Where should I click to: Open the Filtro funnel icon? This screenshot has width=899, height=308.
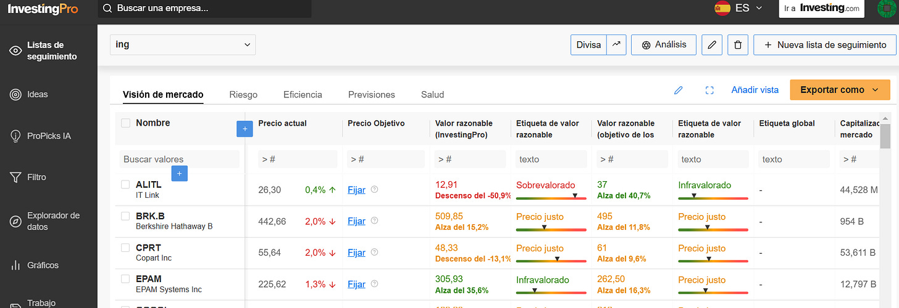(x=15, y=177)
